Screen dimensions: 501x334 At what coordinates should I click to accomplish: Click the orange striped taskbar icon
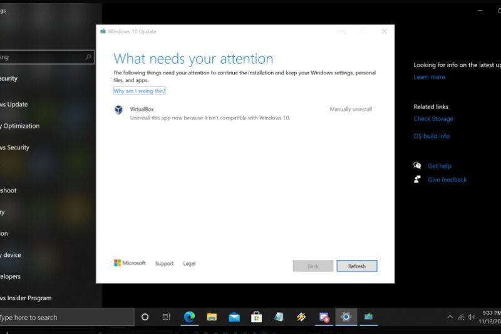[x=301, y=316]
